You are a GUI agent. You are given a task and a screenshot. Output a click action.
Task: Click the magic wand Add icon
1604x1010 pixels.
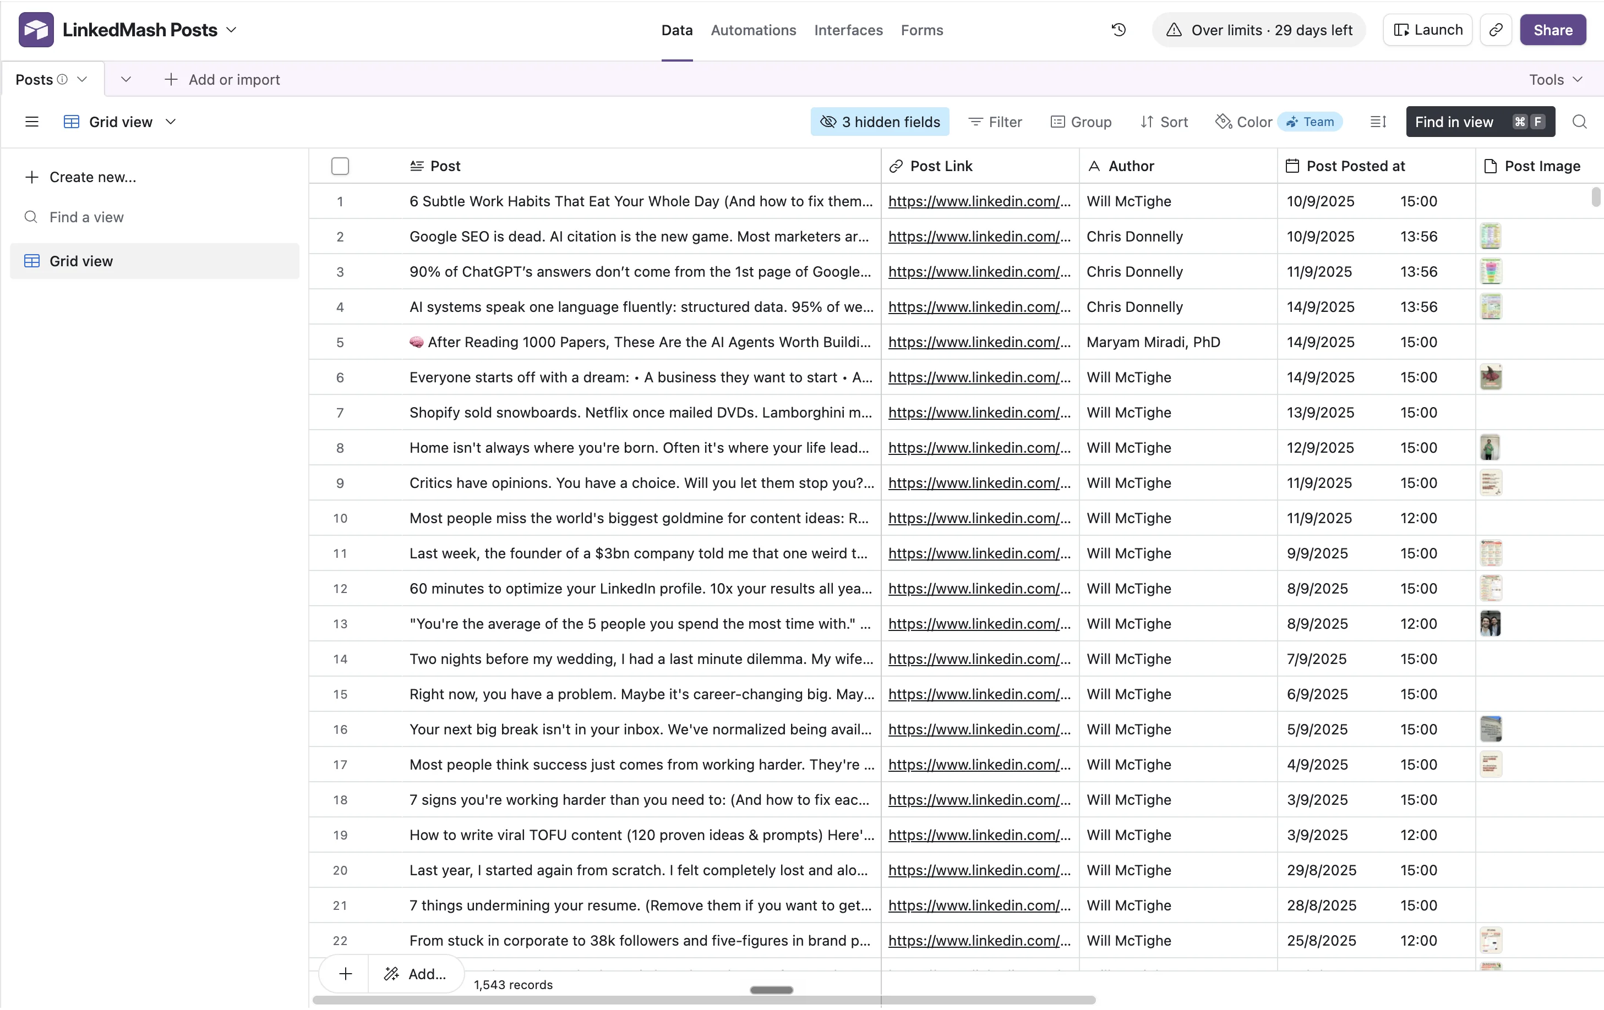point(391,974)
